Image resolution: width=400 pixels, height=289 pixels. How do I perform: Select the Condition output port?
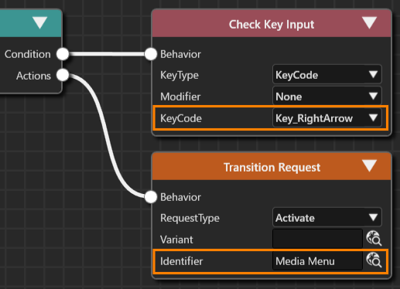(x=63, y=54)
